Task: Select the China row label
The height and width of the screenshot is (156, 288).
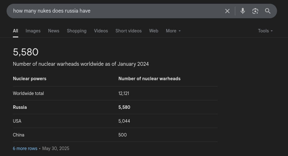Action: 19,135
